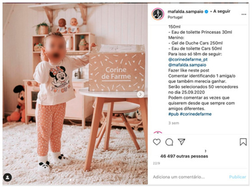Open mafalda.sampaio profile picture
The height and width of the screenshot is (189, 252).
pos(158,14)
